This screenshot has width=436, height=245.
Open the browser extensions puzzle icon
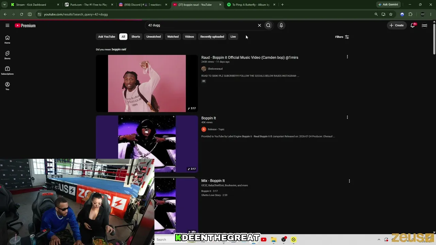click(x=410, y=14)
